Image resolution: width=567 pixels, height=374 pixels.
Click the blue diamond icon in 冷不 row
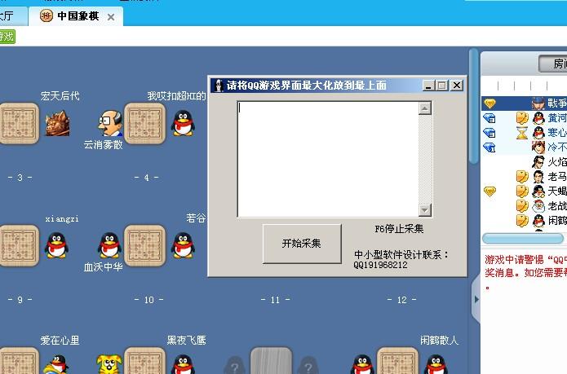tap(489, 147)
